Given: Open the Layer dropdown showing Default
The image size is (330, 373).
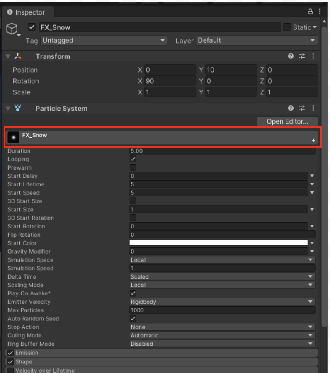Looking at the screenshot, I should pos(257,41).
